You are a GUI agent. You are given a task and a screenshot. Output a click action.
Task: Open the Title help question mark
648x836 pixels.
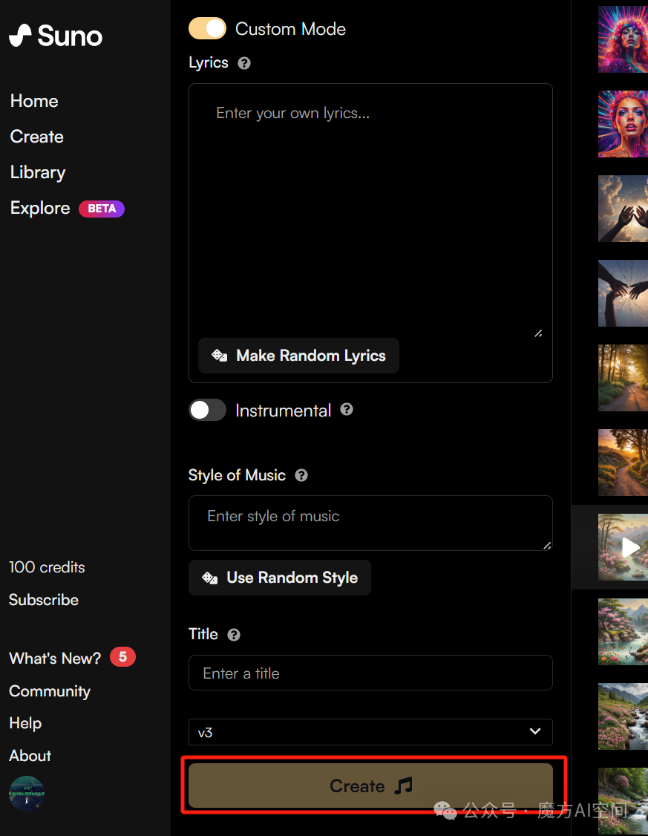234,635
